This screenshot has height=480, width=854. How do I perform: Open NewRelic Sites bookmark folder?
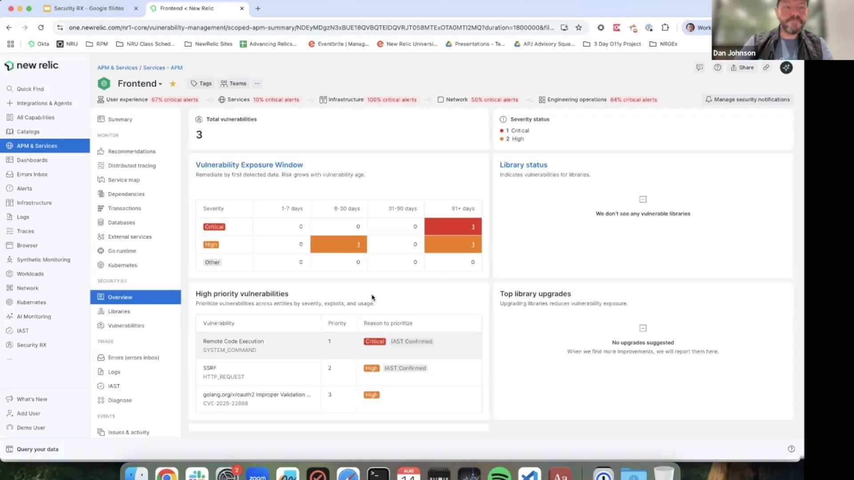pos(208,44)
